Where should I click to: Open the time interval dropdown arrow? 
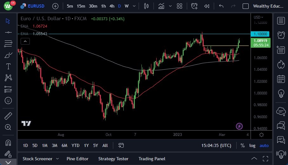click(135, 6)
